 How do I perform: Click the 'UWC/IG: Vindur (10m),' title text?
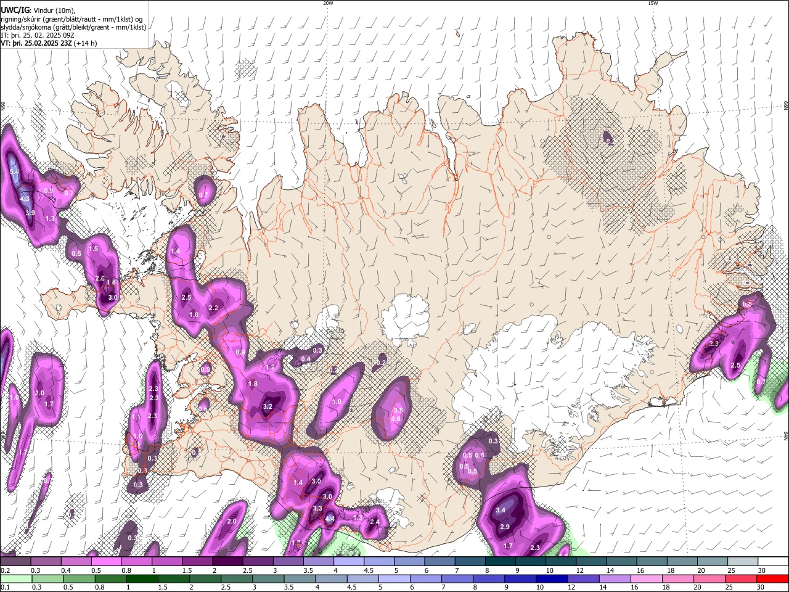38,9
